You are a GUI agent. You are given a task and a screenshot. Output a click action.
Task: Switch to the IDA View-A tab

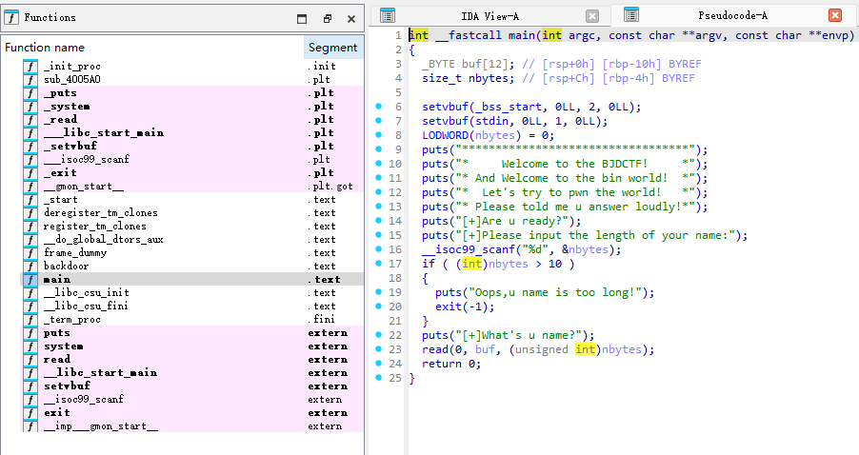[x=489, y=16]
